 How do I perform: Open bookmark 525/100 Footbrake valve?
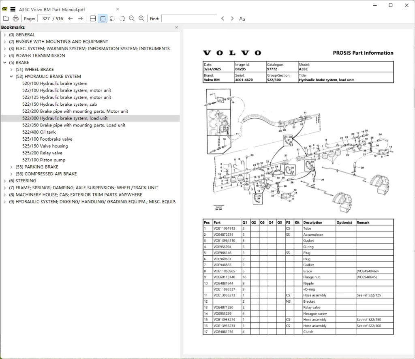tap(47, 139)
